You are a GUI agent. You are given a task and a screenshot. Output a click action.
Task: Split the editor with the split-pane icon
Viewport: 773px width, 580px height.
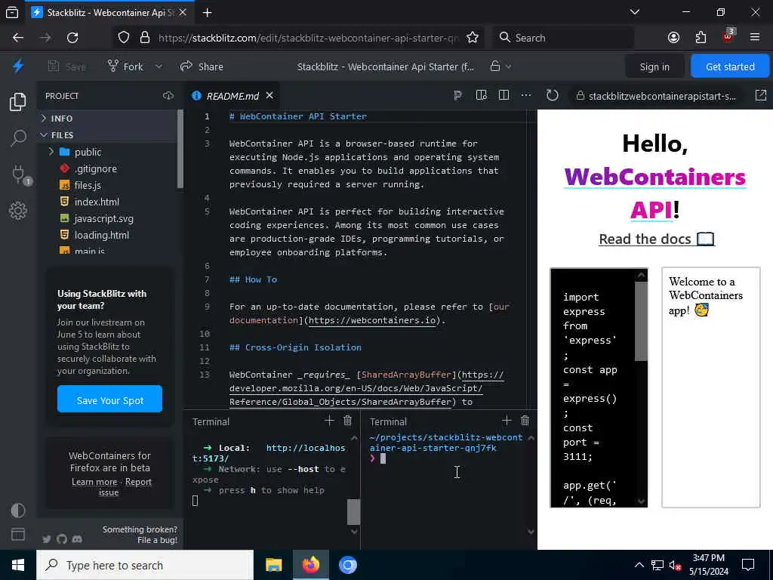point(504,95)
